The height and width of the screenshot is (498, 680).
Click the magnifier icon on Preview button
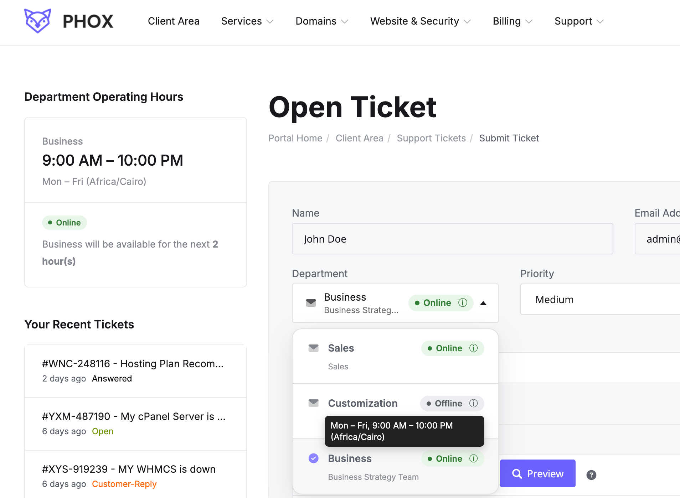tap(517, 474)
